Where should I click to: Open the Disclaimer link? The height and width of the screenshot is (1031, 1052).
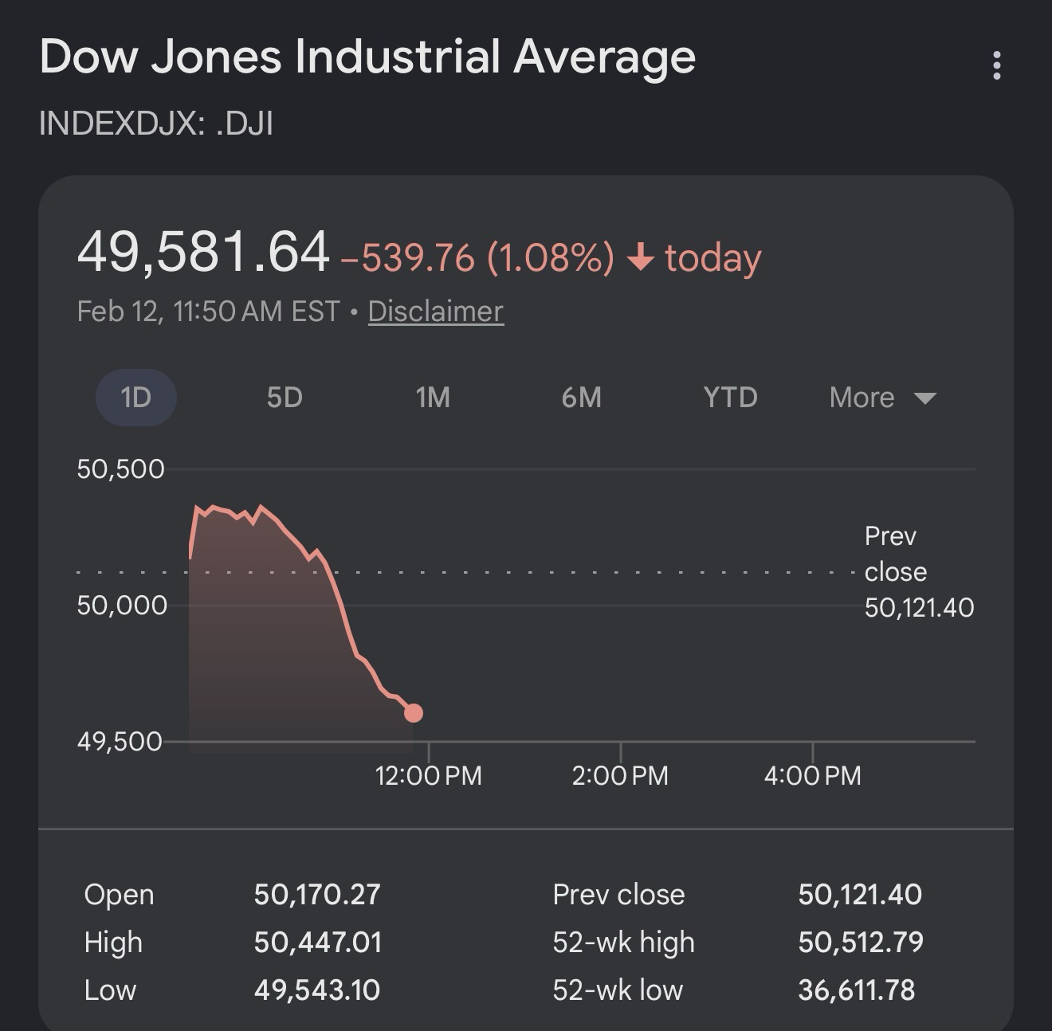pos(435,311)
